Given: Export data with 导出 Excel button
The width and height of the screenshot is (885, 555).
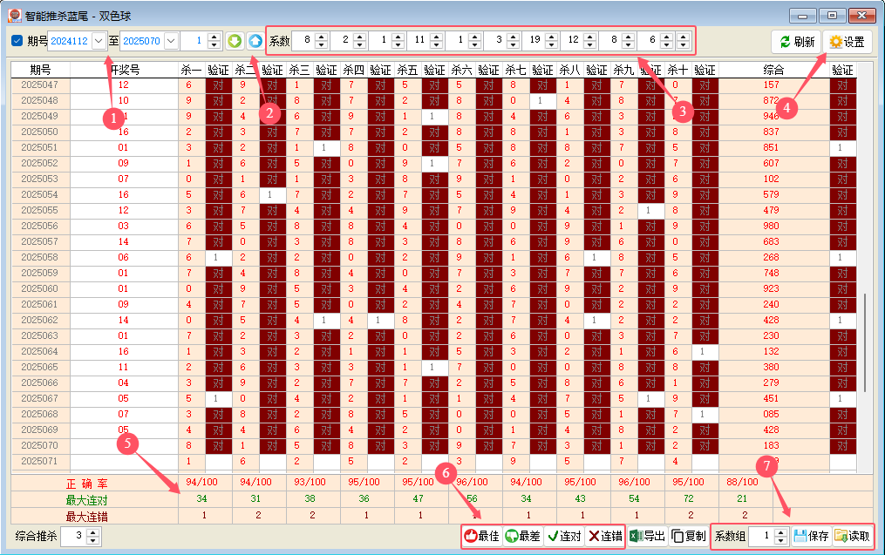Looking at the screenshot, I should (647, 537).
